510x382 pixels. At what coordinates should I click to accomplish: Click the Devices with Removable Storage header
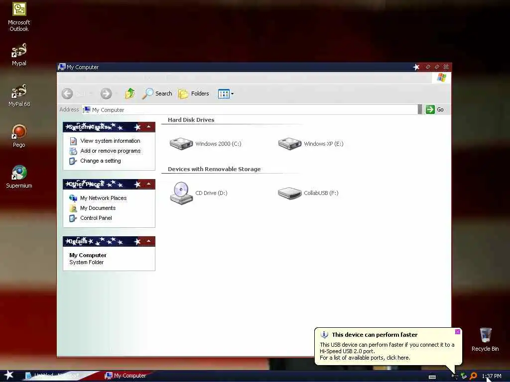pos(214,169)
